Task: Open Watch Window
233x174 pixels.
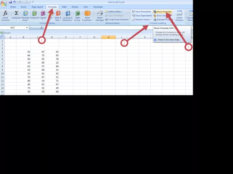Action: pyautogui.click(x=179, y=16)
